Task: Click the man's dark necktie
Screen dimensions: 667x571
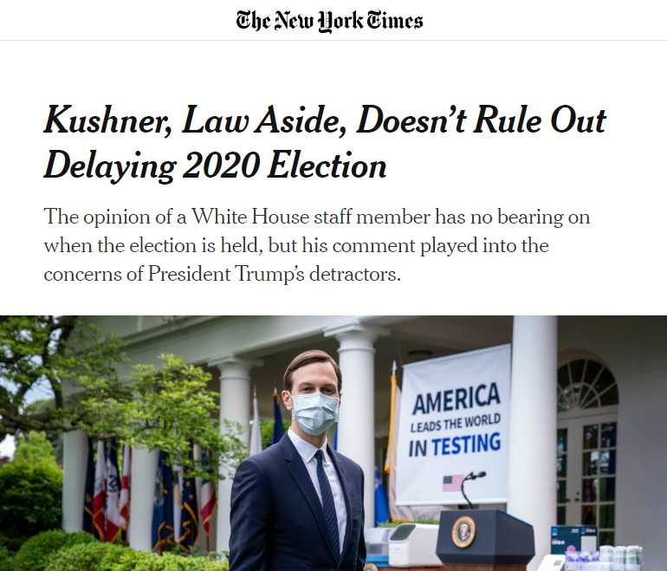Action: (328, 494)
